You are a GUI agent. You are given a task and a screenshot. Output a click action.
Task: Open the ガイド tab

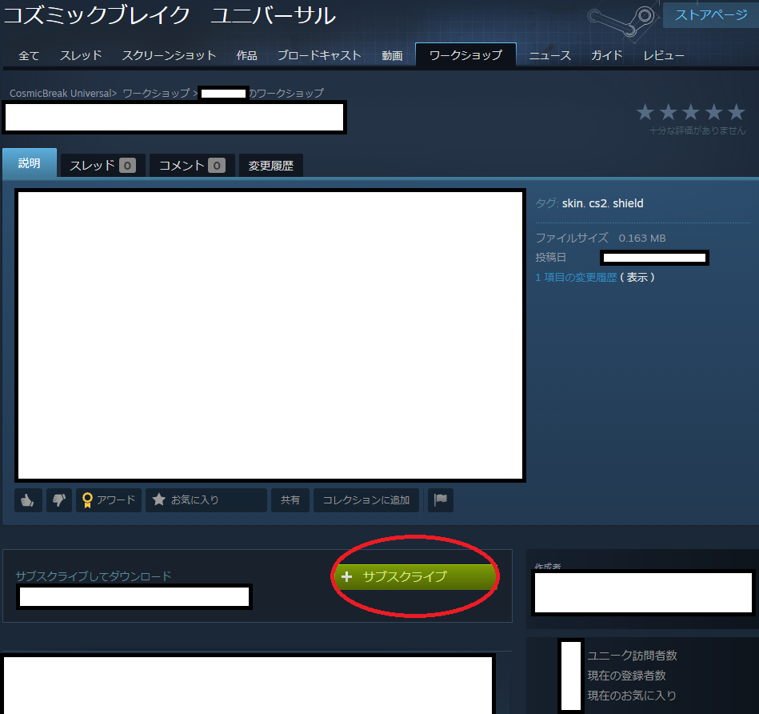pyautogui.click(x=606, y=56)
